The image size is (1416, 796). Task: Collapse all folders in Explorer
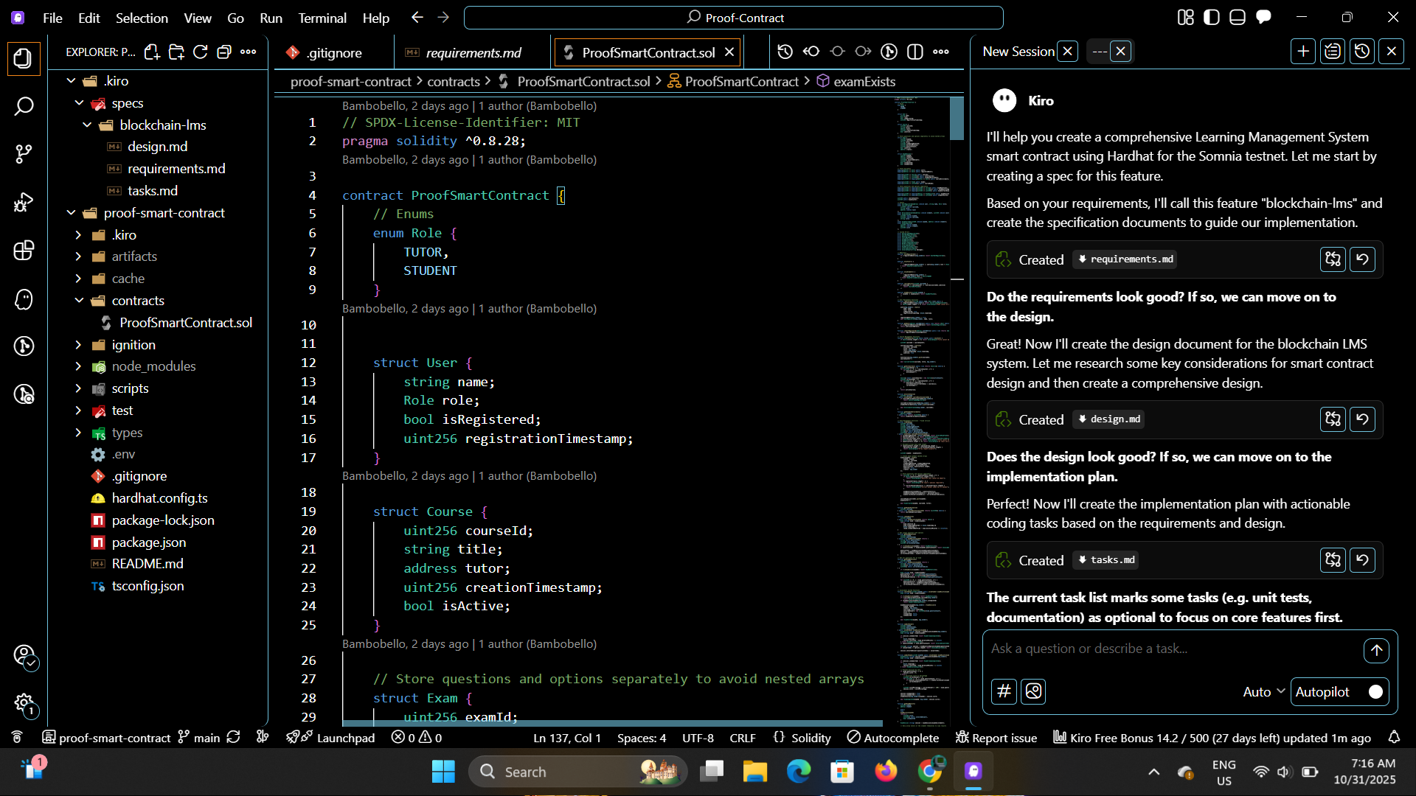coord(224,52)
